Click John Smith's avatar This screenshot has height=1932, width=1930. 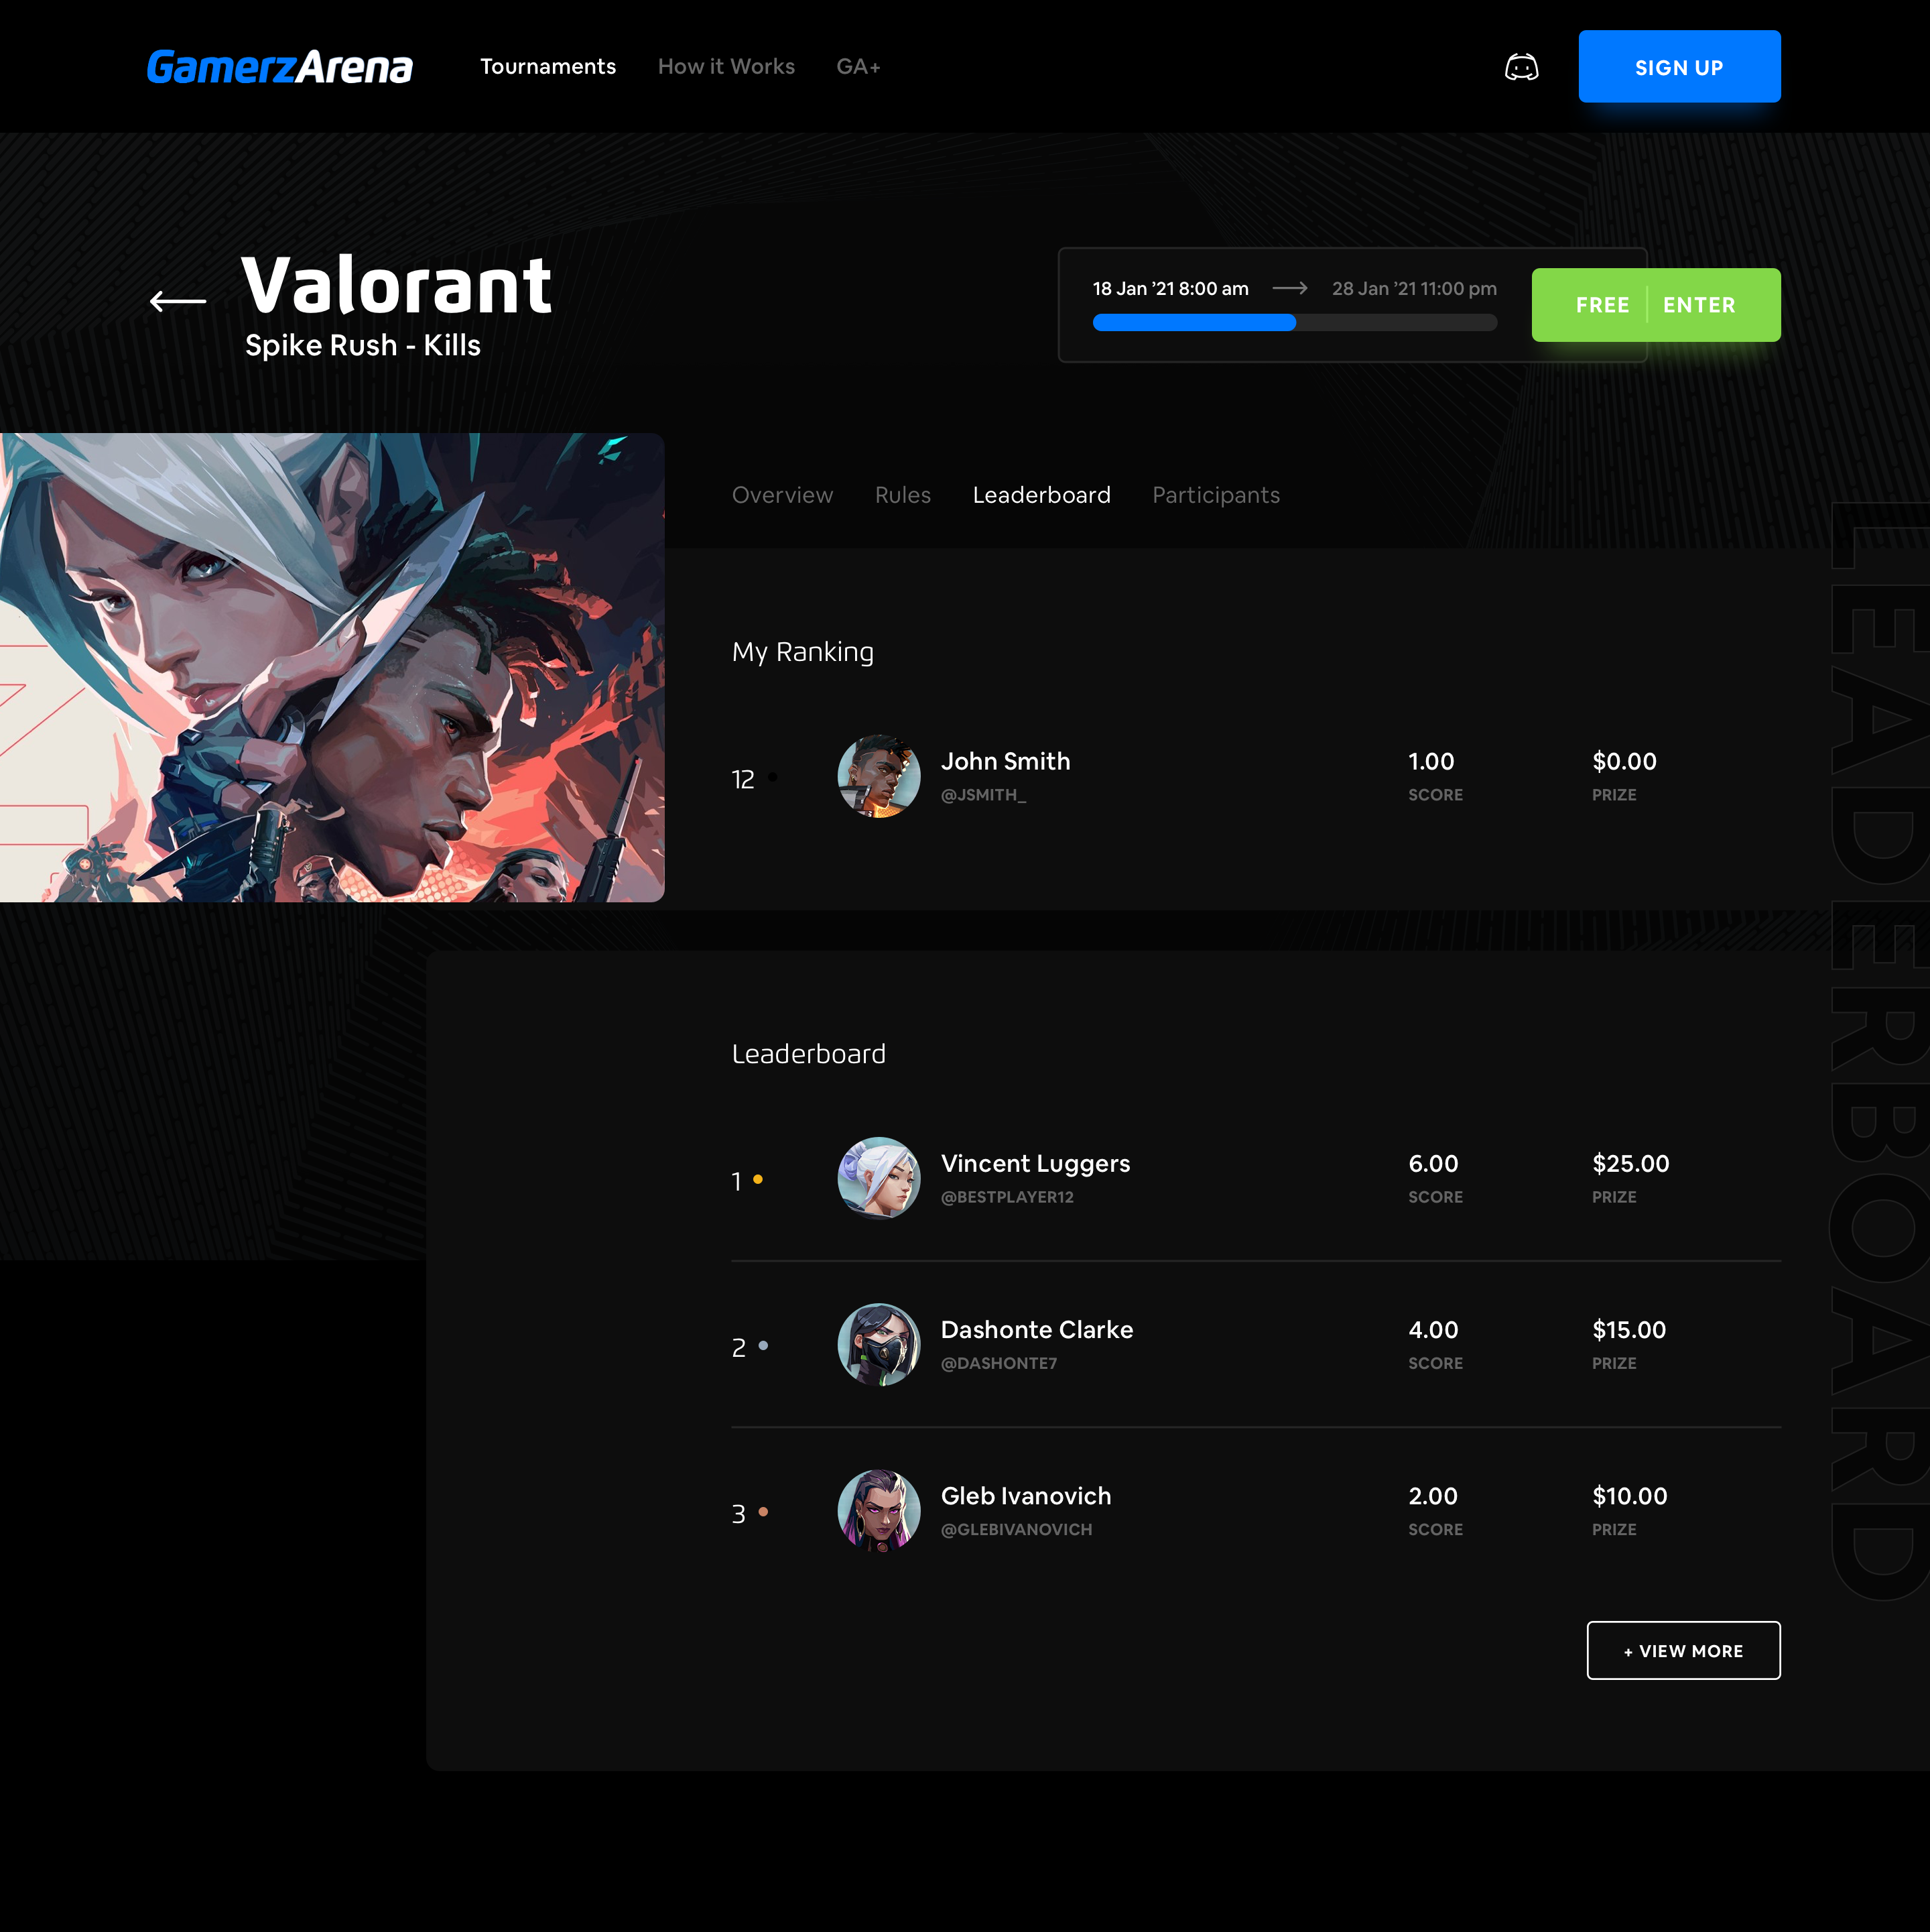coord(879,777)
